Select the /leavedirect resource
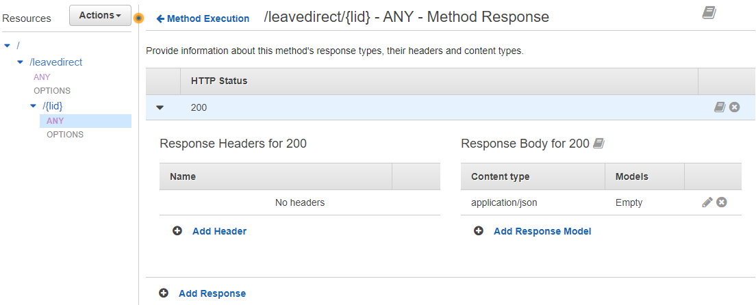 [x=56, y=62]
